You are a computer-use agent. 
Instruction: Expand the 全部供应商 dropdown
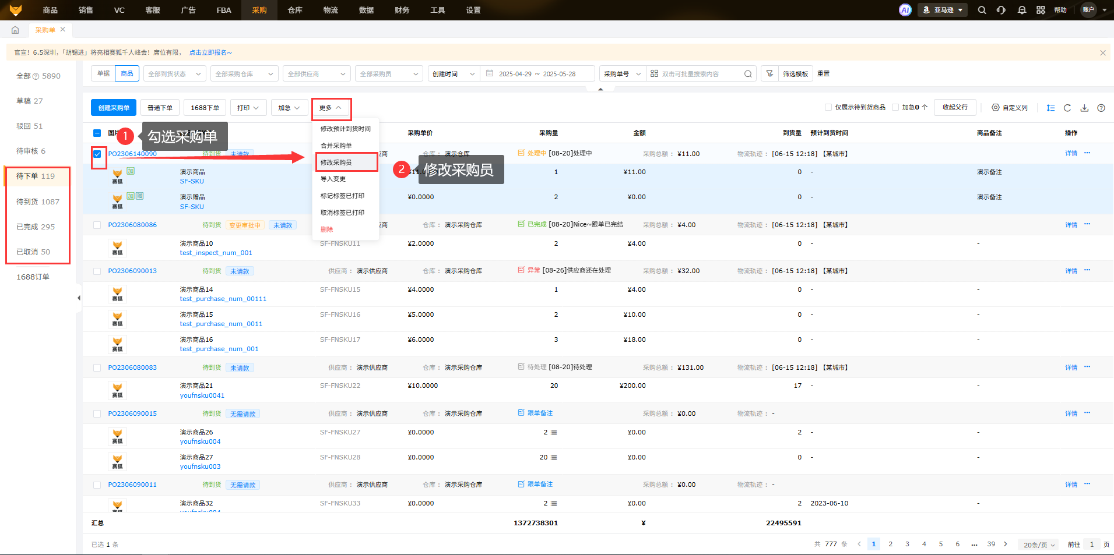click(317, 74)
